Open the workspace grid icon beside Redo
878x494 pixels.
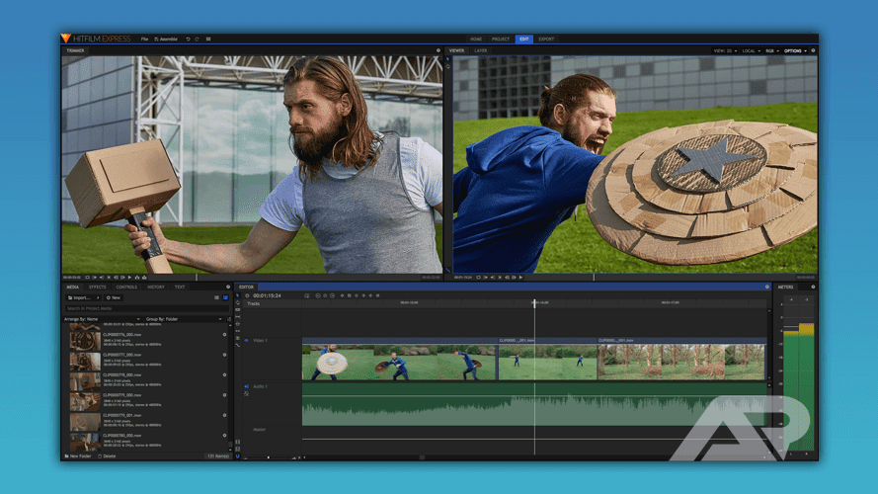pyautogui.click(x=208, y=40)
